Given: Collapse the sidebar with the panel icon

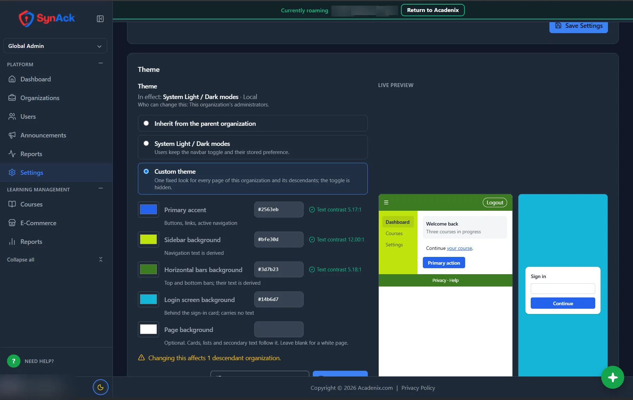Looking at the screenshot, I should pyautogui.click(x=100, y=19).
